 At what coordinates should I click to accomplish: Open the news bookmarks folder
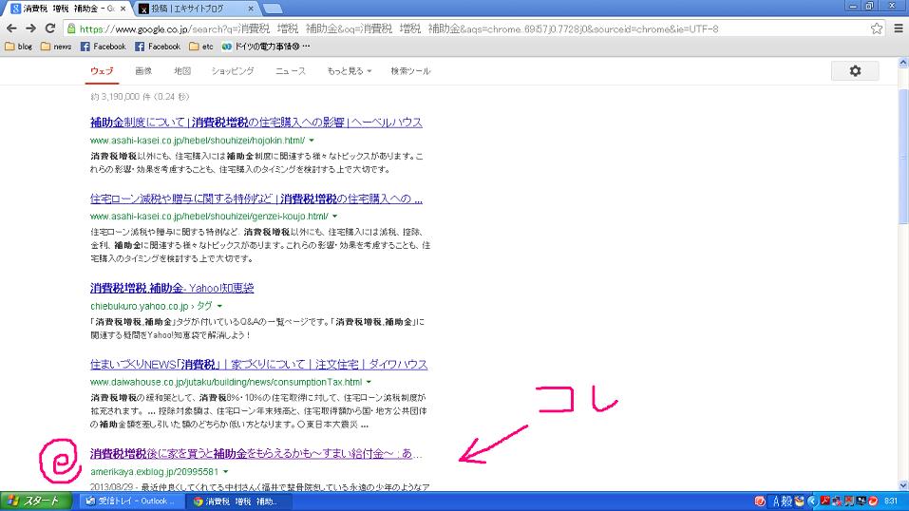56,47
